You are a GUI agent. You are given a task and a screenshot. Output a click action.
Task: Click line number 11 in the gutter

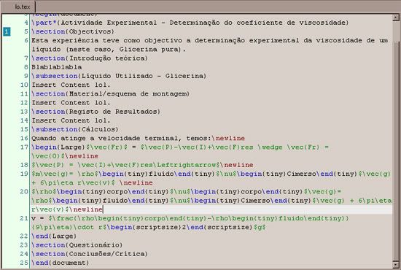tap(24, 94)
